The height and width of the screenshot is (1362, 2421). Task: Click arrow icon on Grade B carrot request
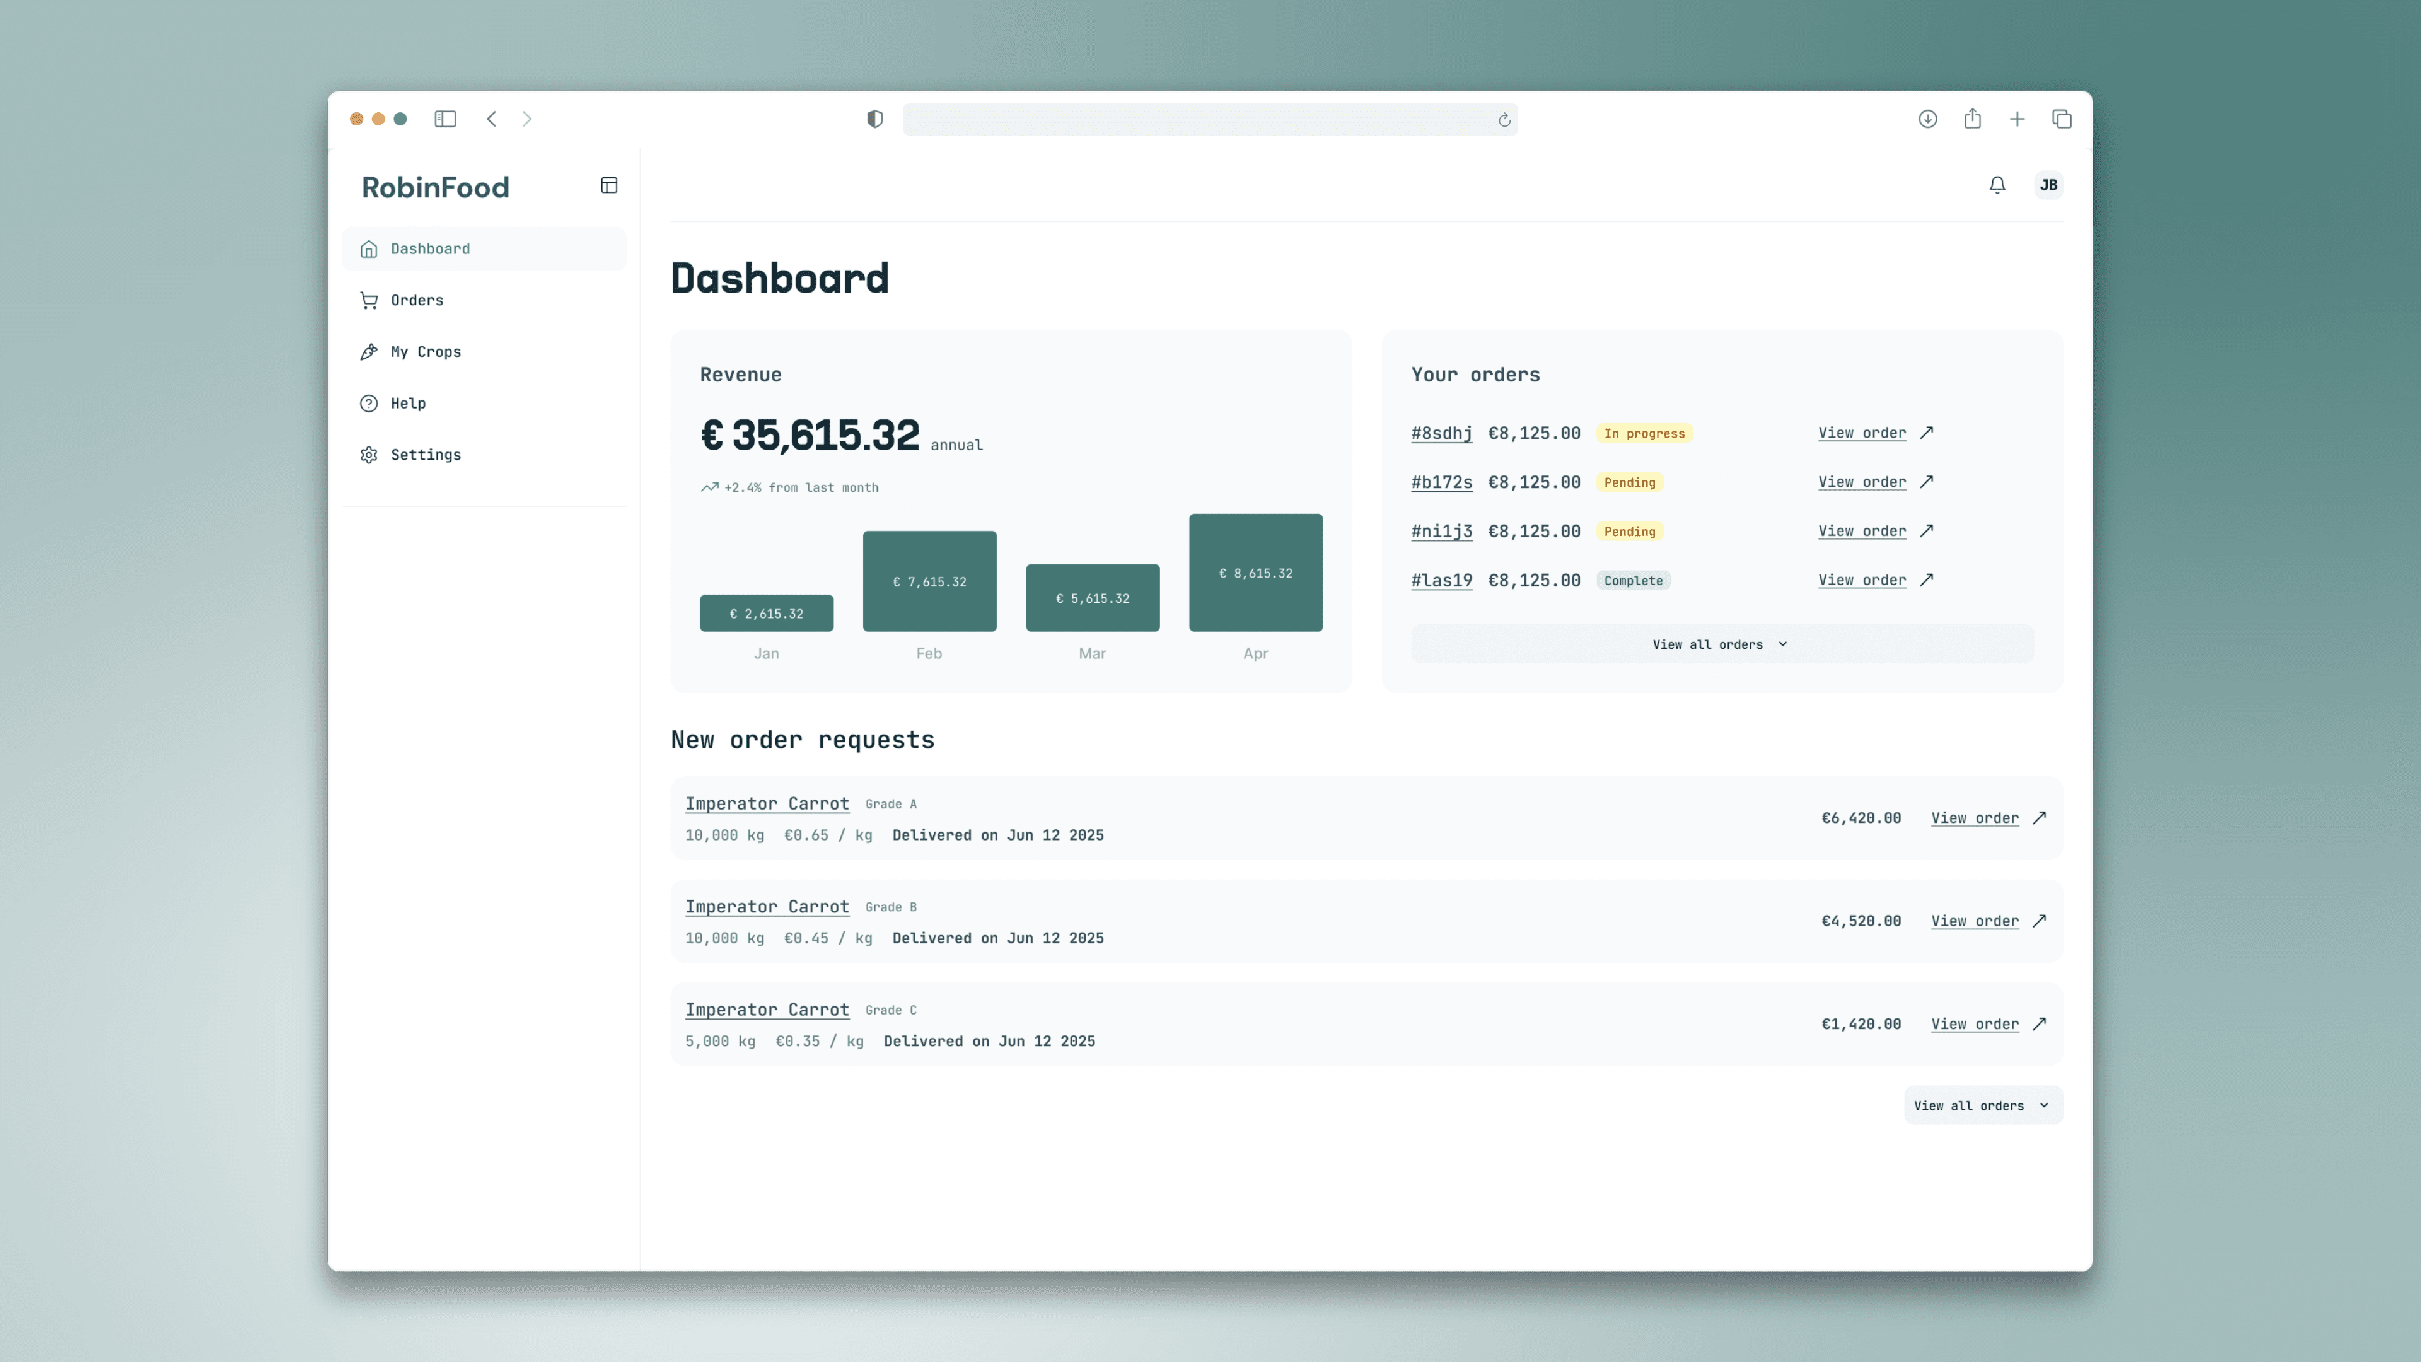click(x=2040, y=921)
